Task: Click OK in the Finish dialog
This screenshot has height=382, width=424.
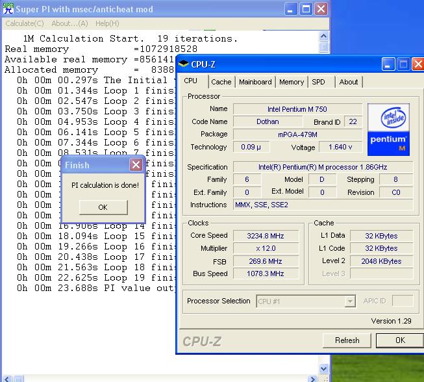Action: coord(103,207)
